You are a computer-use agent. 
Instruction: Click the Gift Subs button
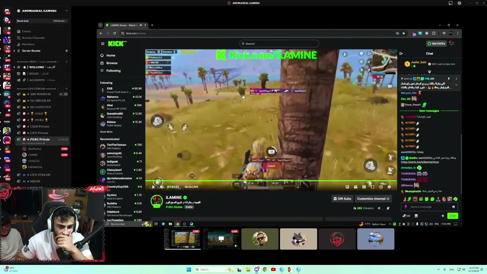pyautogui.click(x=342, y=199)
